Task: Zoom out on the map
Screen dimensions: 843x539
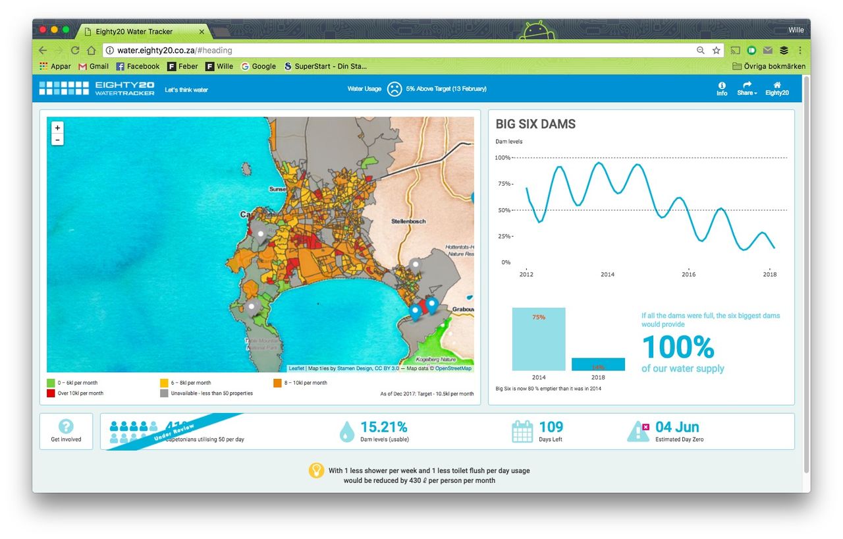Action: pyautogui.click(x=58, y=140)
